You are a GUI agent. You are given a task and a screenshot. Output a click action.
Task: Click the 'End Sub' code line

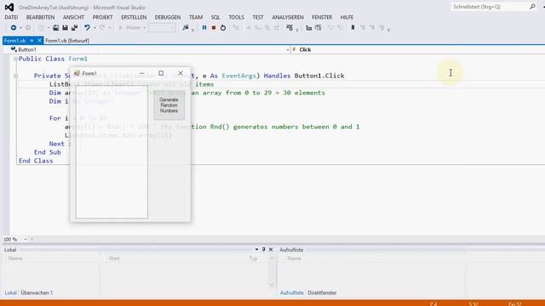(48, 152)
